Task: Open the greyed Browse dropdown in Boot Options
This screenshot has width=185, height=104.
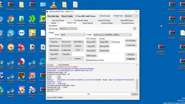Action: (x=68, y=29)
